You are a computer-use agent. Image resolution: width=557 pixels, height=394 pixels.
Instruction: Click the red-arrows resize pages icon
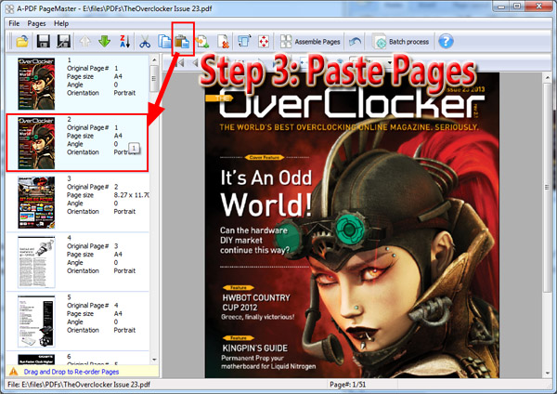[264, 42]
